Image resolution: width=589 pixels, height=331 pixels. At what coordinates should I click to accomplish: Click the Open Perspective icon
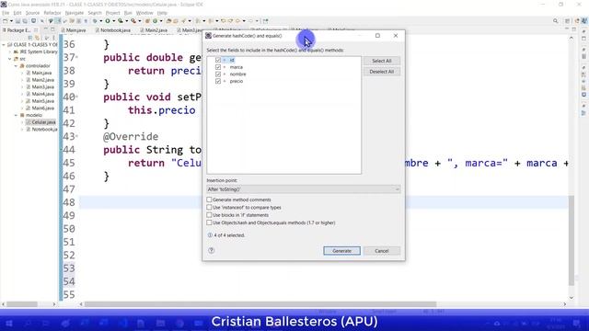coord(568,21)
